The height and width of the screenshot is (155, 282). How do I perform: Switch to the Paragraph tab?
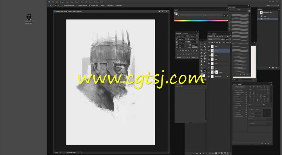click(x=185, y=33)
